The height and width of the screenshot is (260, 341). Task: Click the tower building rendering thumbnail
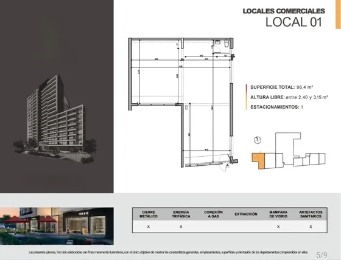pos(55,119)
